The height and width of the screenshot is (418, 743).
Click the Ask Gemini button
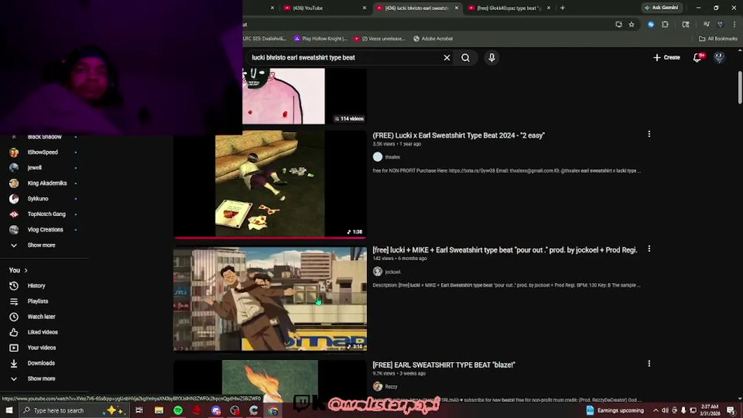pos(661,8)
